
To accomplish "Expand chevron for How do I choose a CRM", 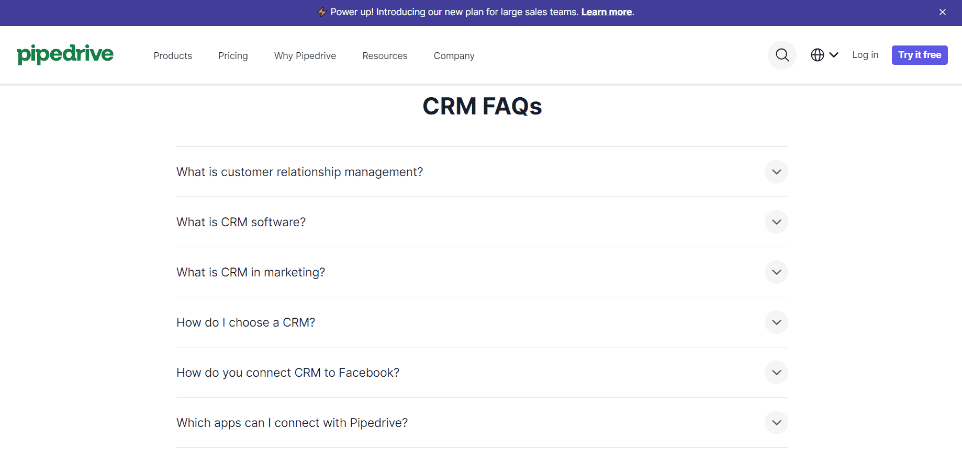I will 776,322.
